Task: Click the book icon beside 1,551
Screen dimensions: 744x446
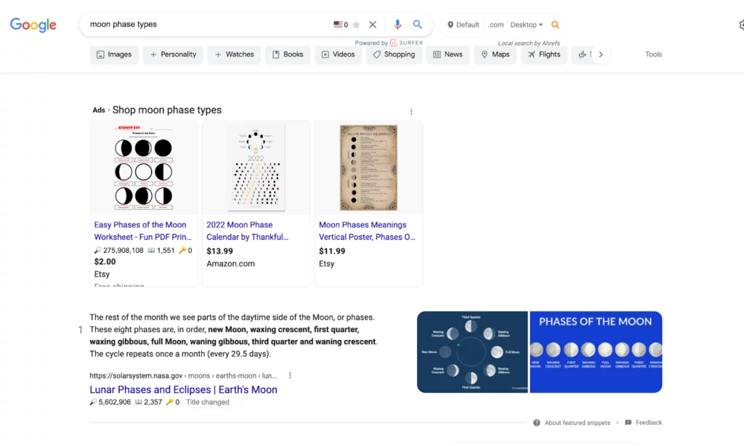Action: click(151, 250)
